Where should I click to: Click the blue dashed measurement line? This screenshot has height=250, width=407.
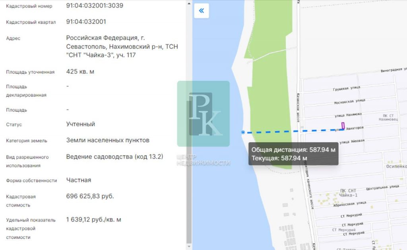[x=293, y=131]
